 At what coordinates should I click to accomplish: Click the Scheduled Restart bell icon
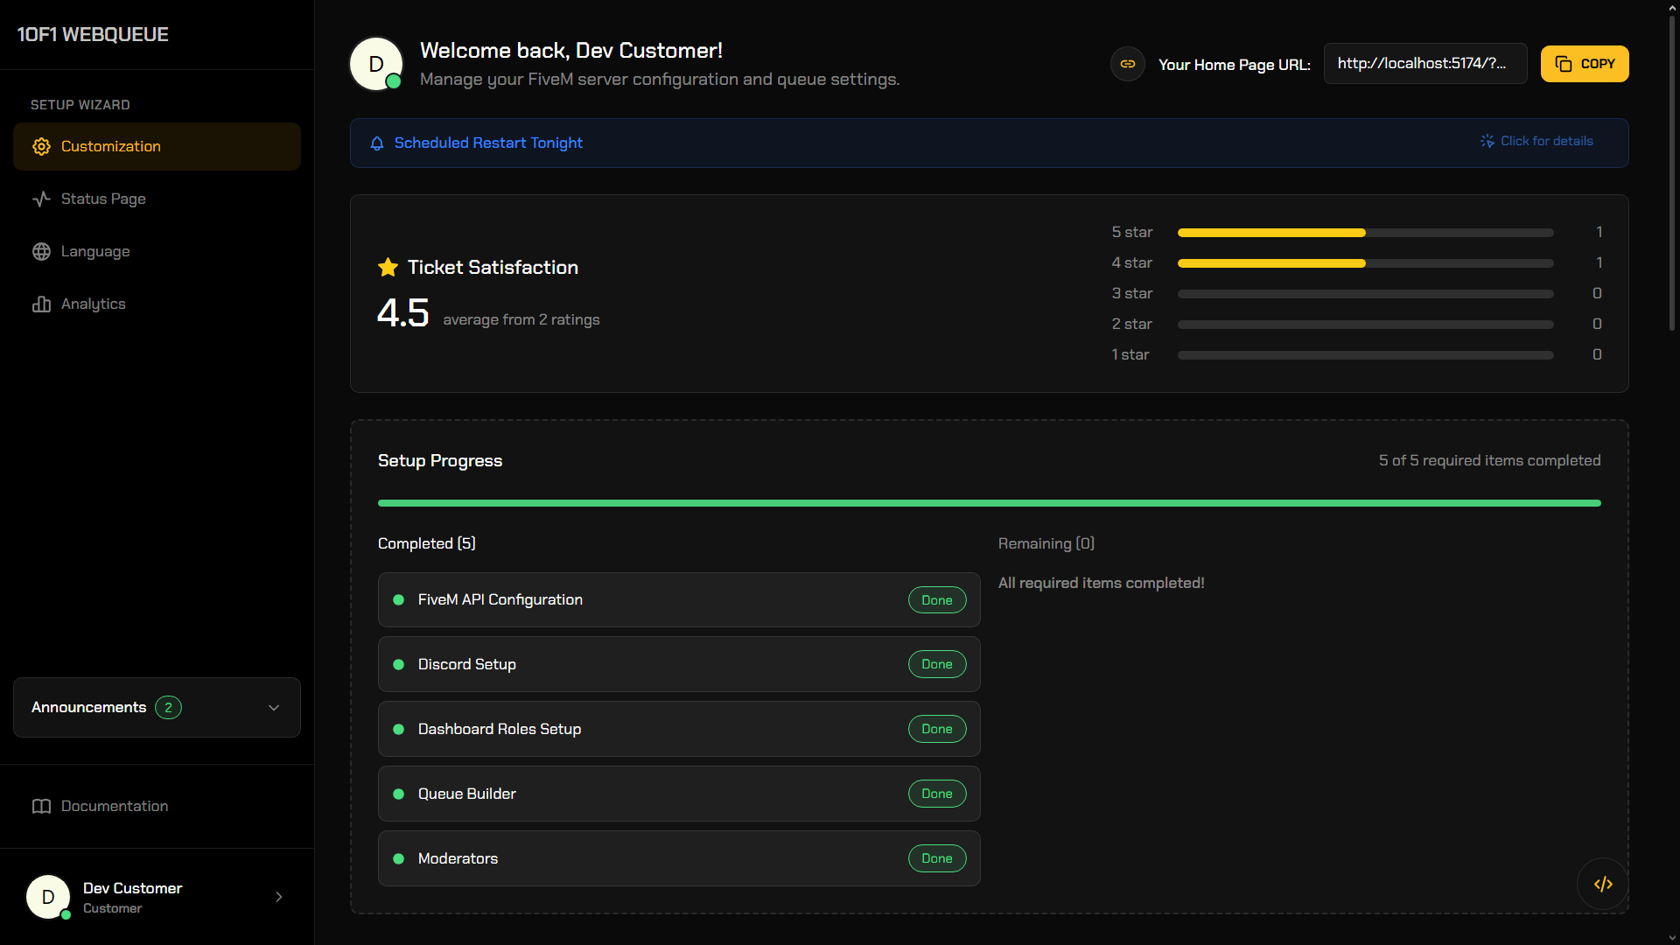pos(377,143)
